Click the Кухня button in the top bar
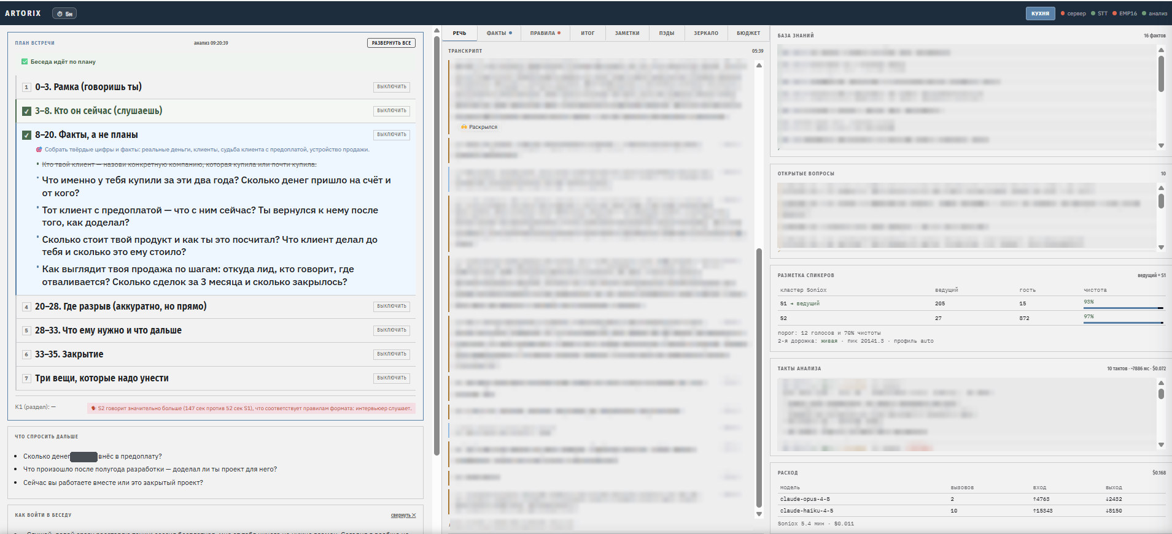This screenshot has width=1172, height=534. click(1040, 13)
